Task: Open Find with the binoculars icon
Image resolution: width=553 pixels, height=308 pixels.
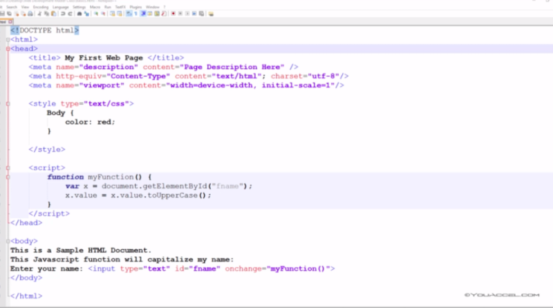Action: click(79, 13)
